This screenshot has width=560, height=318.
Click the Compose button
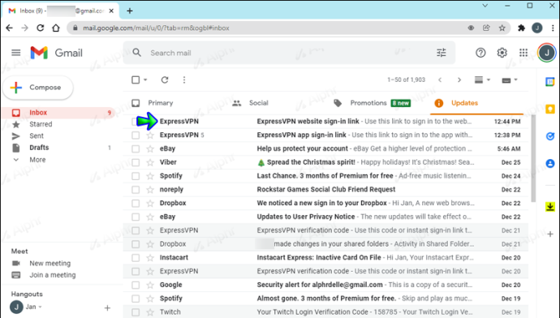pos(38,88)
